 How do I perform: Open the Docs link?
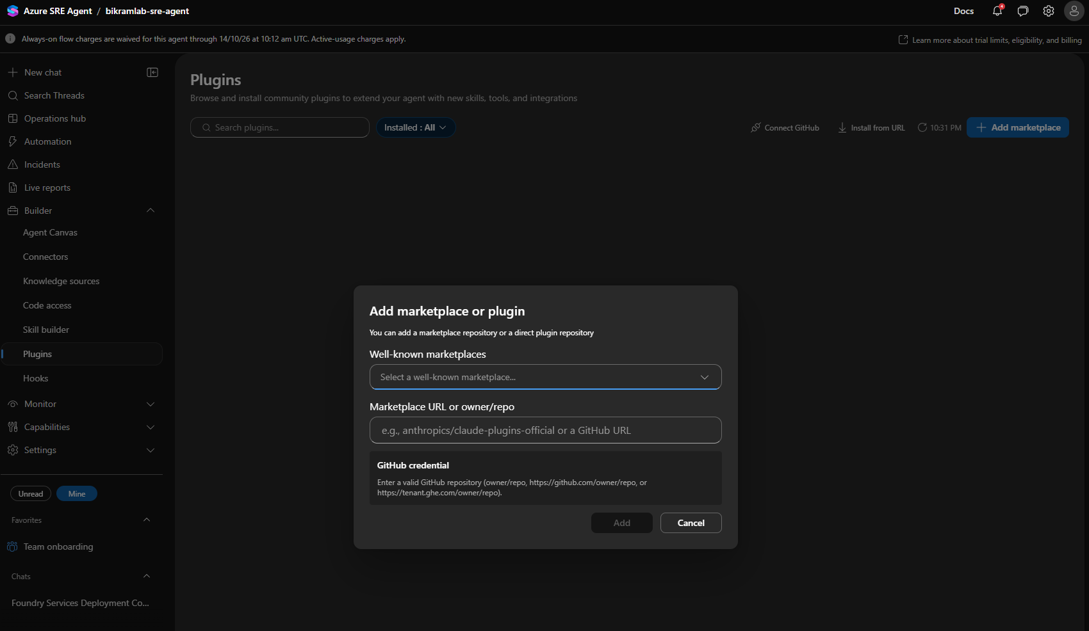[x=963, y=11]
